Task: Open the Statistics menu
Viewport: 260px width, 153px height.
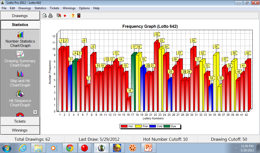Action: [x=40, y=8]
